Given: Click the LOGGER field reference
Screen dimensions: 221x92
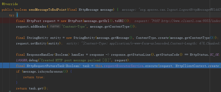Looking at the screenshot, I should point(22,60).
